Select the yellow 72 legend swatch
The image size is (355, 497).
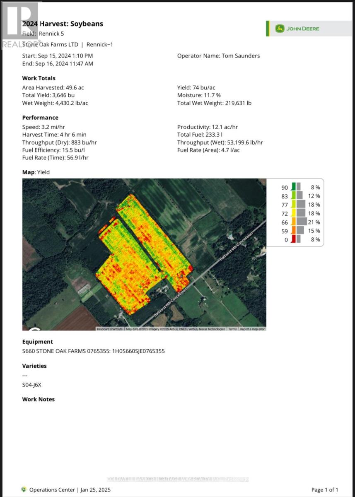click(294, 213)
